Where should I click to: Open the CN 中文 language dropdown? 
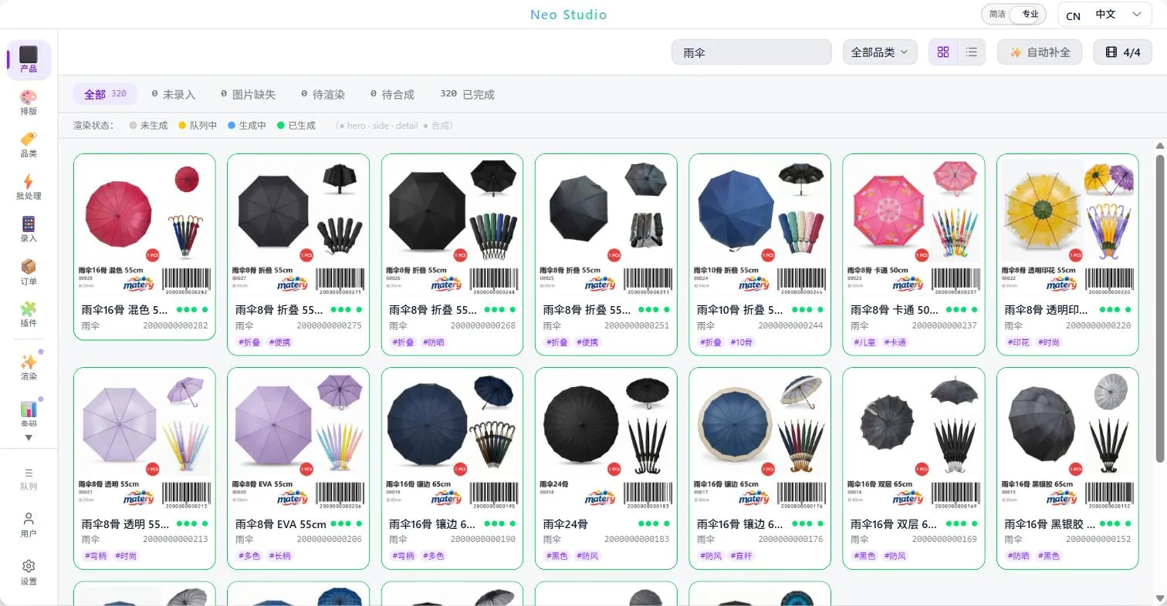coord(1104,15)
